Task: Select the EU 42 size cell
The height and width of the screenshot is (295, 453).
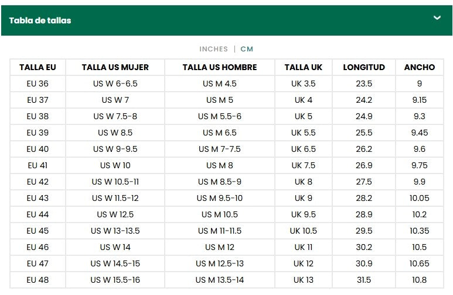Action: pyautogui.click(x=38, y=182)
